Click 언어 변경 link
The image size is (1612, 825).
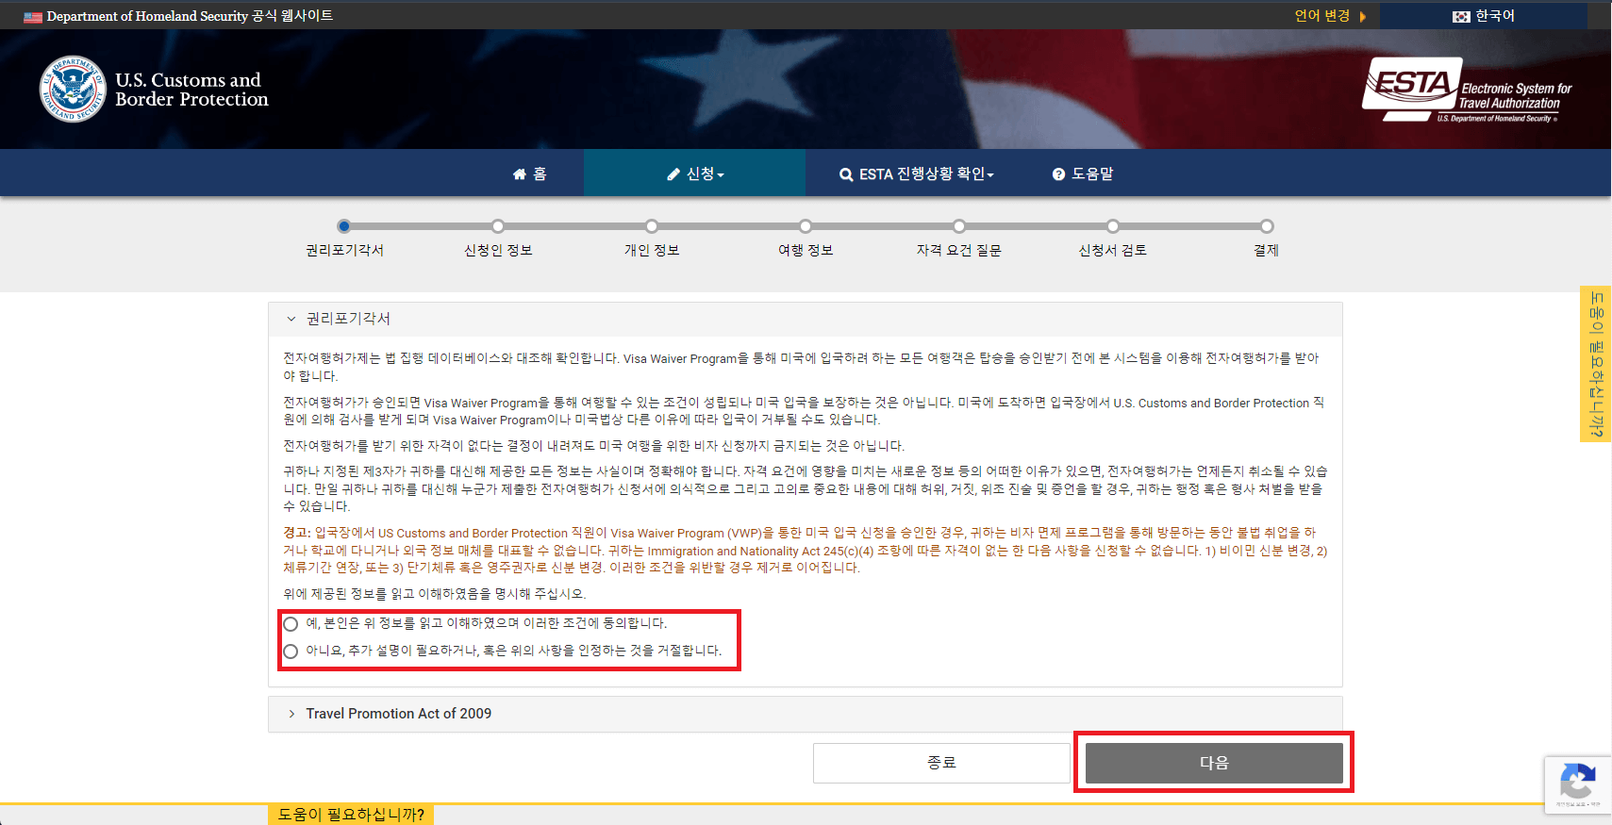[x=1322, y=16]
